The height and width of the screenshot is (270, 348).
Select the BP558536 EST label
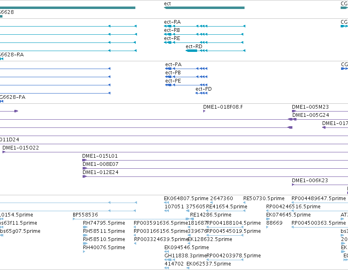(85, 215)
